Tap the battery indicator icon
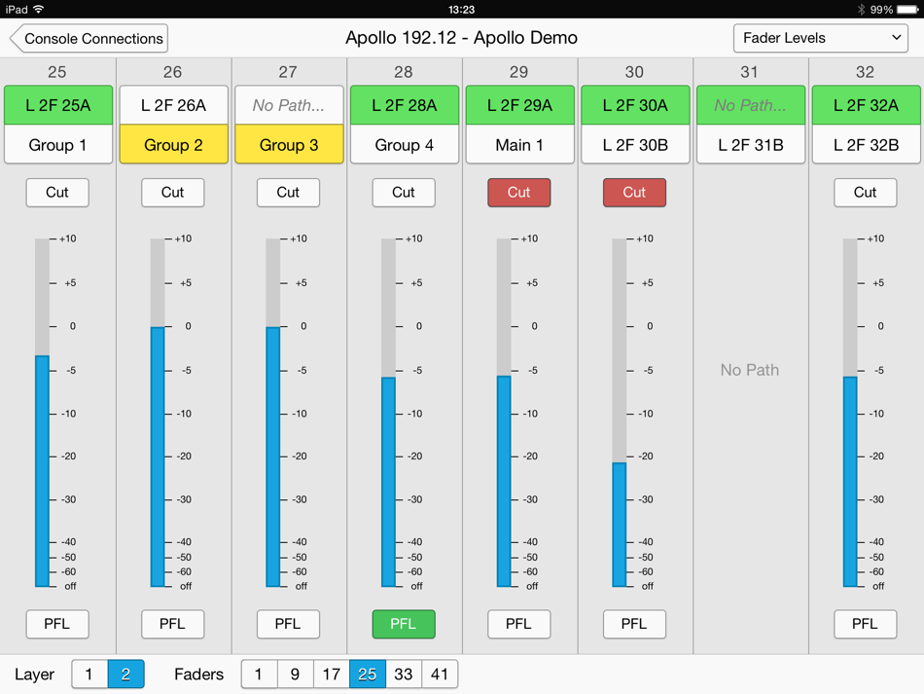The image size is (924, 694). (907, 10)
